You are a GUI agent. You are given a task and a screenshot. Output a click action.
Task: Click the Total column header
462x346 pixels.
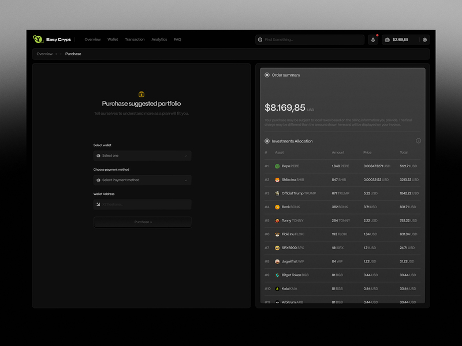(x=404, y=152)
